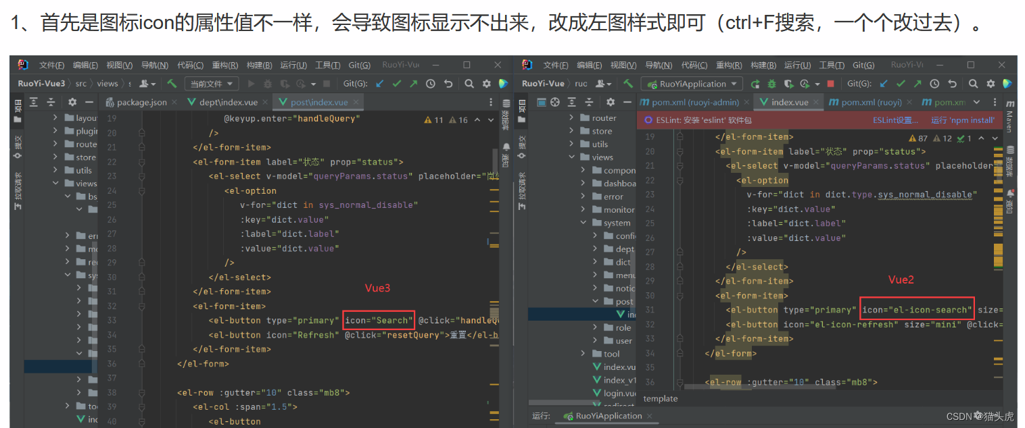This screenshot has width=1025, height=428.
Task: Click 运行 'npm install' link in ESLint banner
Action: pos(963,120)
